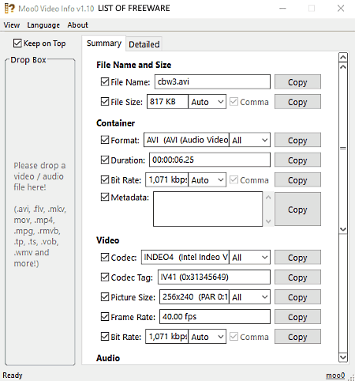Click the bottom scroll-down arrow of outer scrollbar
The image size is (355, 381).
click(343, 357)
